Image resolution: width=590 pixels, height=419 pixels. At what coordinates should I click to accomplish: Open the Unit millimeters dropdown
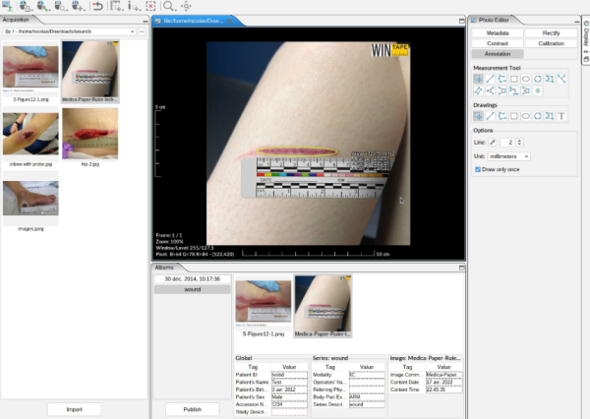pyautogui.click(x=508, y=156)
